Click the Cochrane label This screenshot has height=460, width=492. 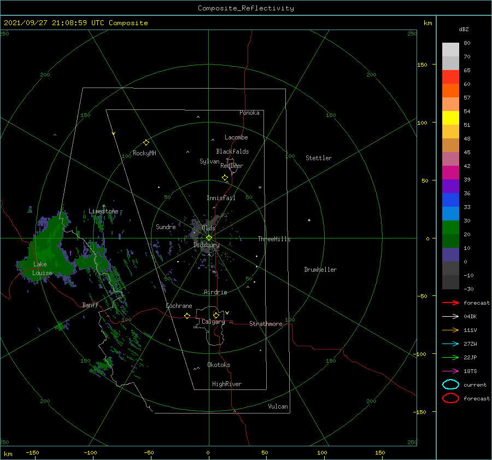click(x=179, y=306)
